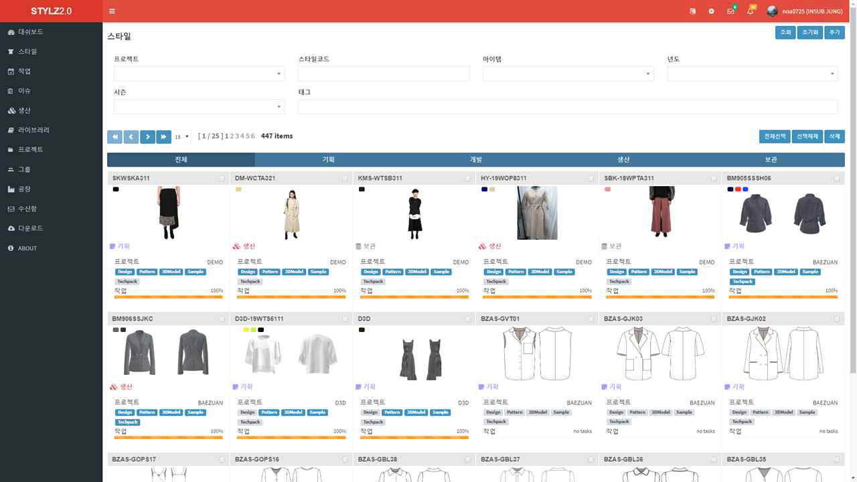Viewport: 857px width, 482px height.
Task: Go to next page button
Action: tap(148, 137)
